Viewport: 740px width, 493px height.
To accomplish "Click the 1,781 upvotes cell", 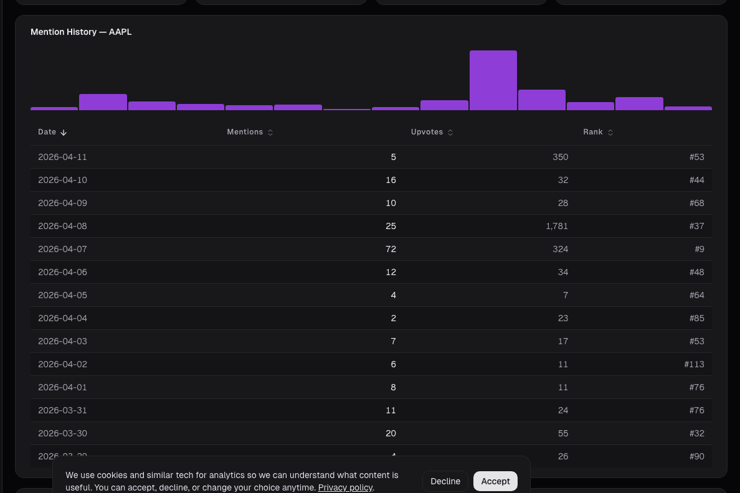I will click(x=557, y=226).
